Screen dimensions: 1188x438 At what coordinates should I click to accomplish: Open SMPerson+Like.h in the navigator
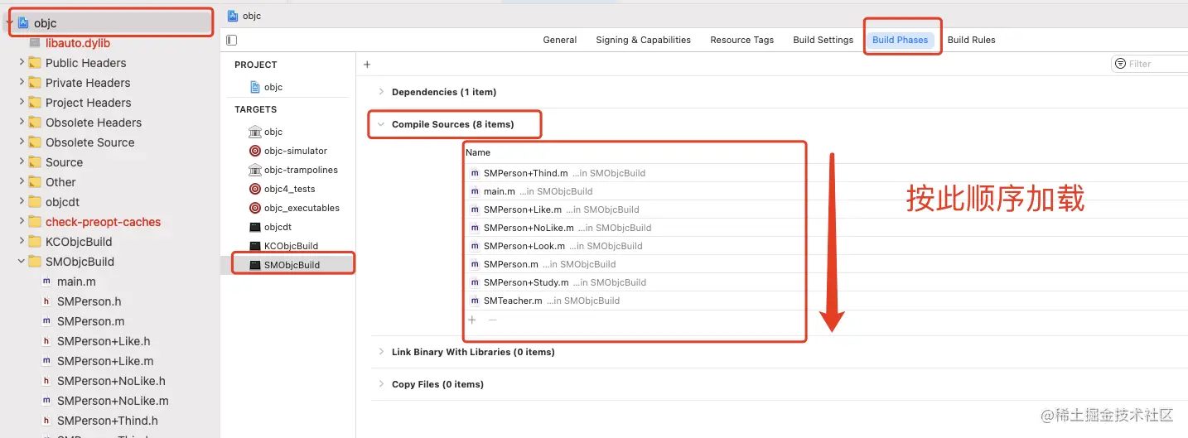click(104, 341)
